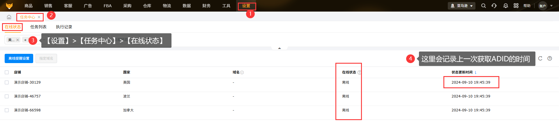Open the 帮助 help link

527,6
